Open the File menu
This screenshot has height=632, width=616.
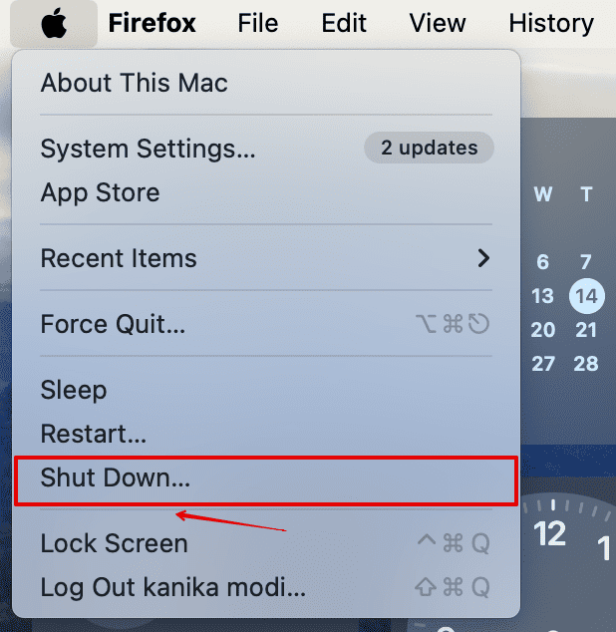(x=258, y=23)
